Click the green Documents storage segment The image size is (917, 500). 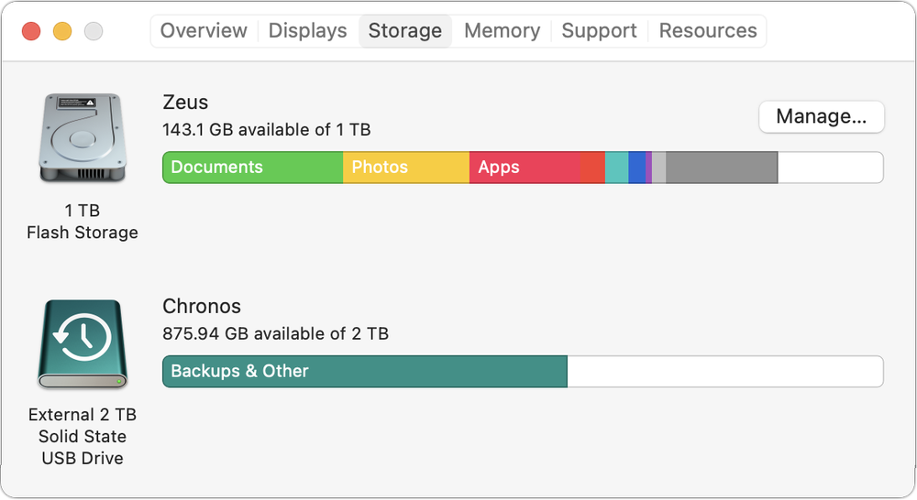[x=252, y=168]
